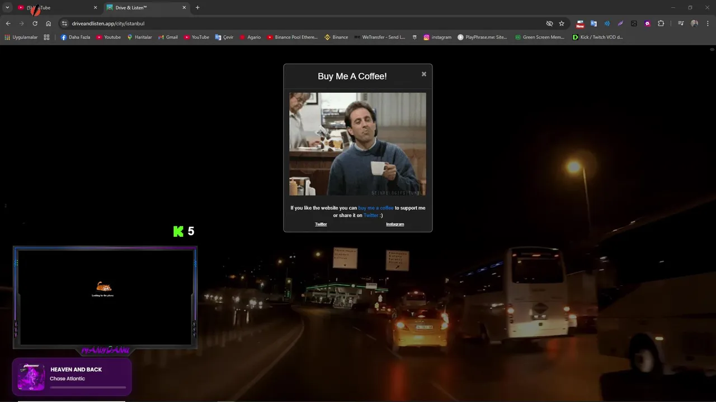The width and height of the screenshot is (716, 402).
Task: Click the crossed-eye tracking protection icon
Action: [x=549, y=23]
